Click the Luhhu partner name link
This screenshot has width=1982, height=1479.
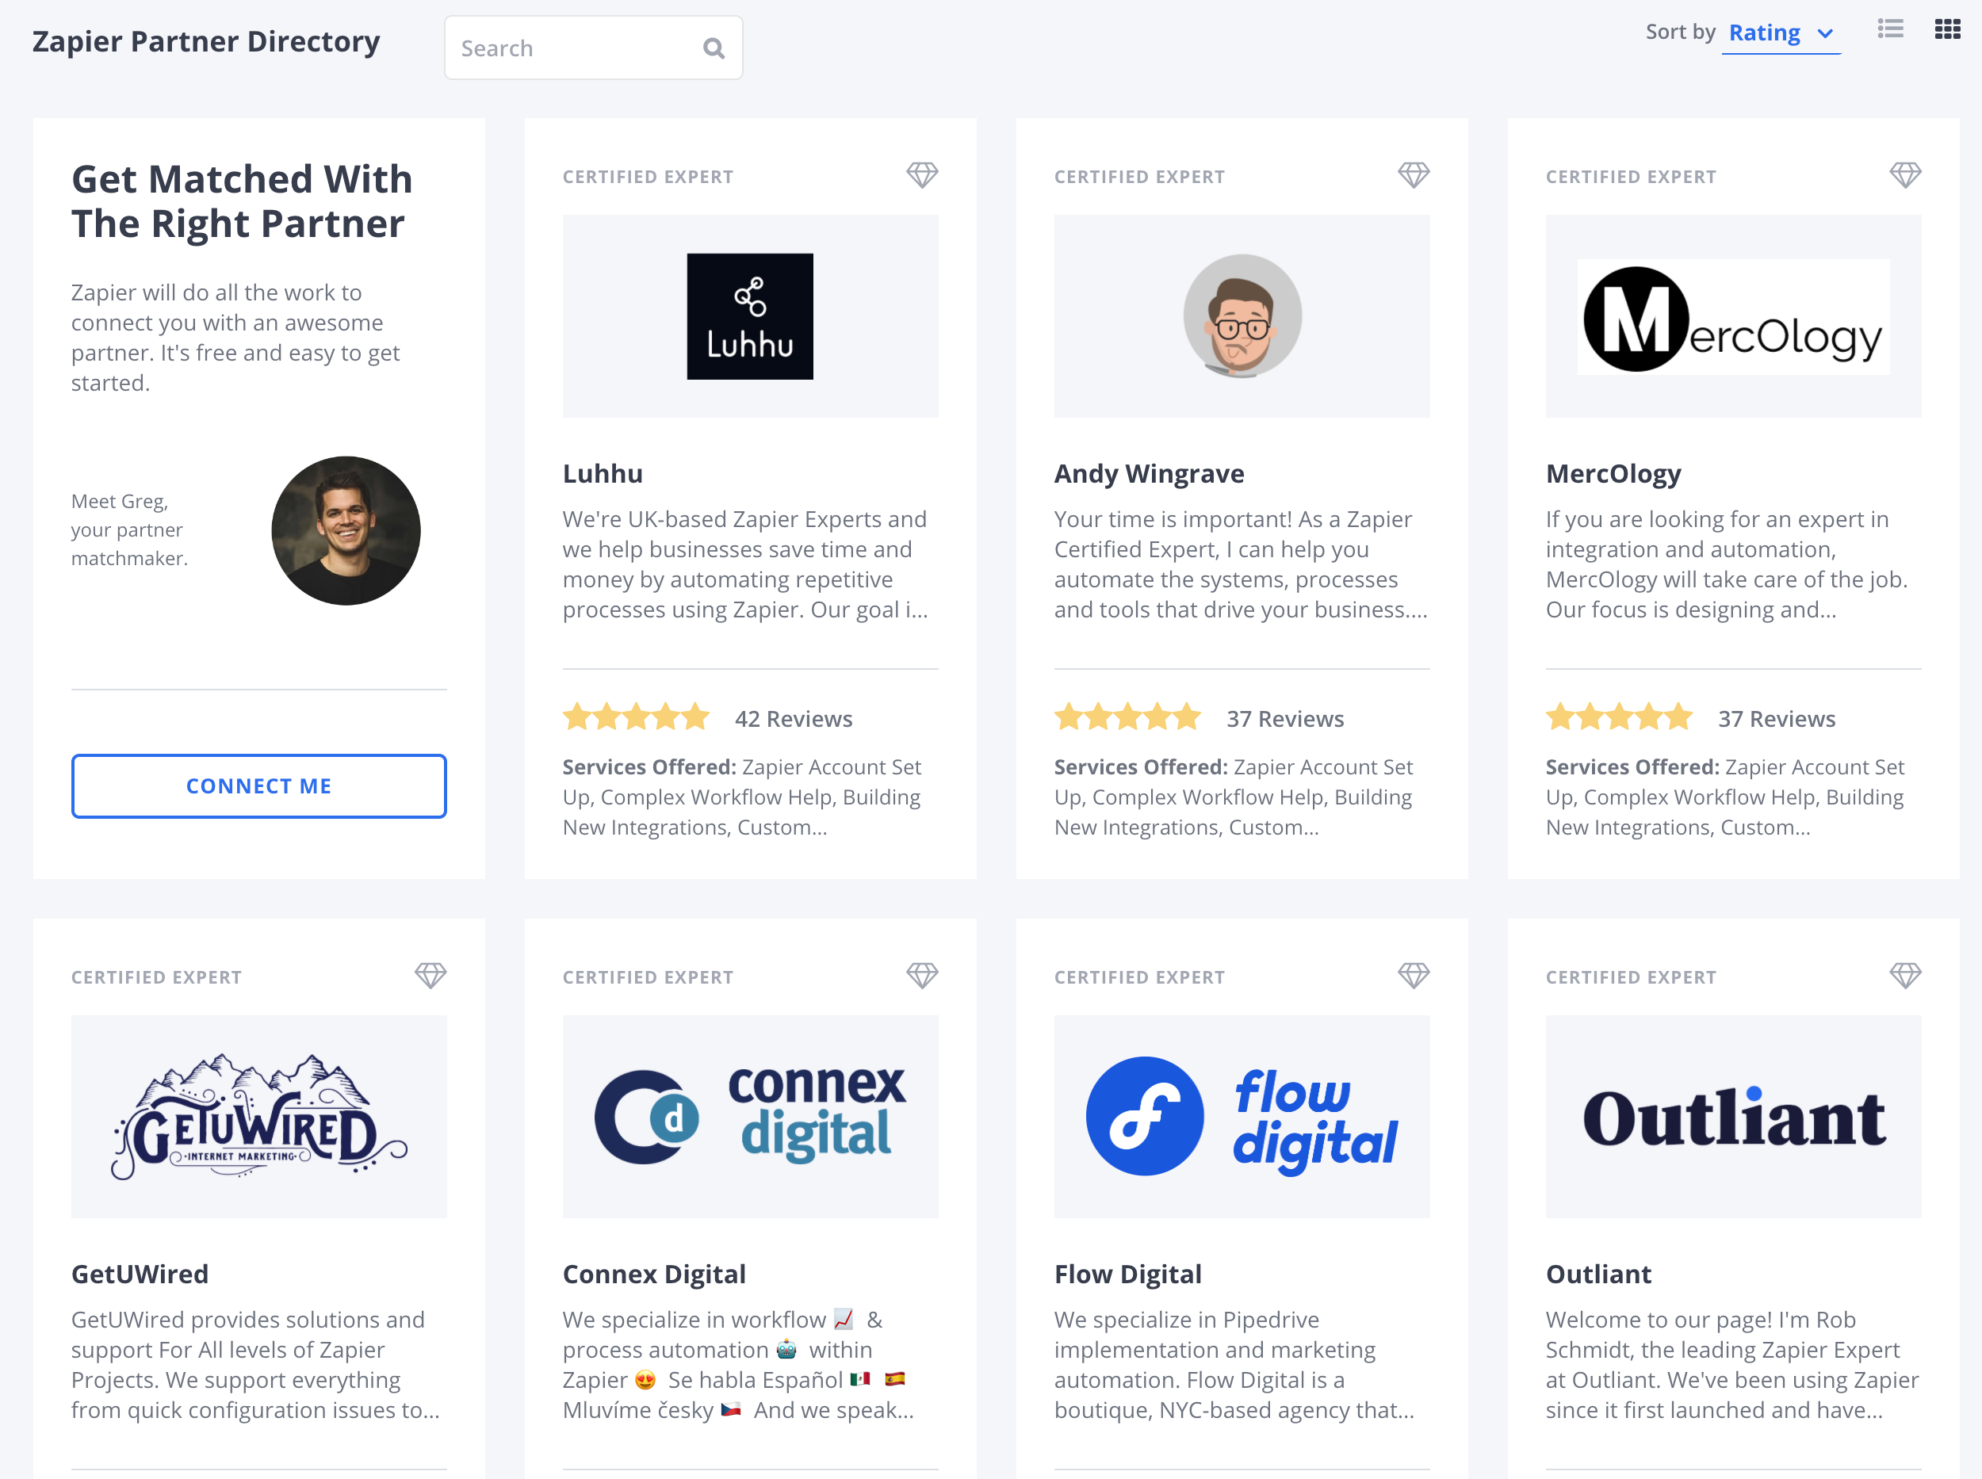tap(604, 472)
